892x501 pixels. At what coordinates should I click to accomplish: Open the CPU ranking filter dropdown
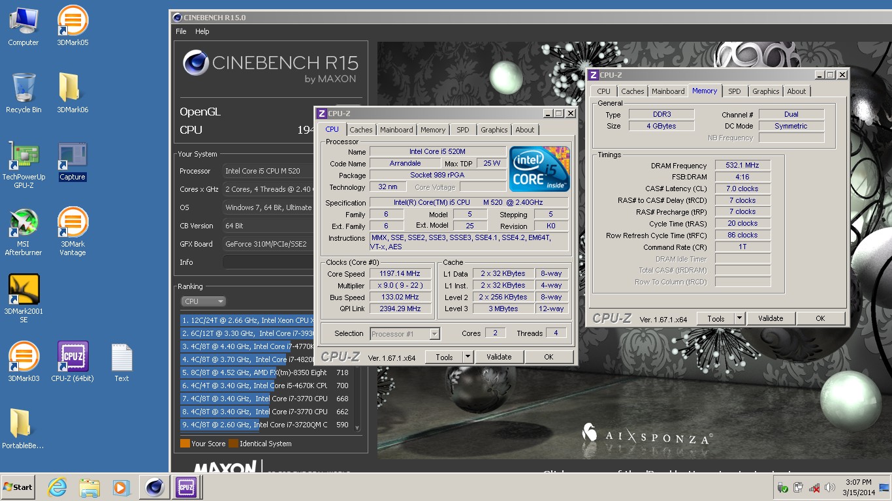203,301
